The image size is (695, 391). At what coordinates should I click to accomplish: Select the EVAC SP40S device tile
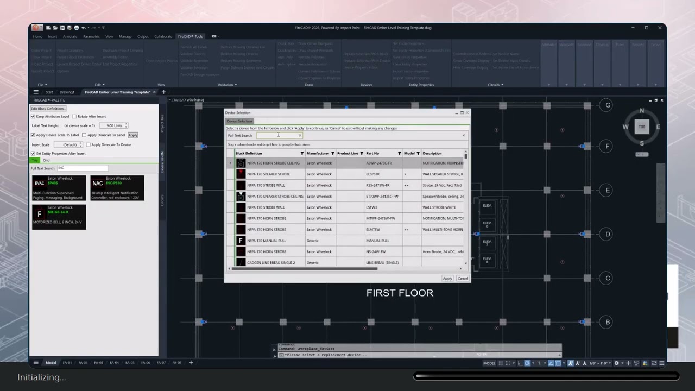coord(59,188)
